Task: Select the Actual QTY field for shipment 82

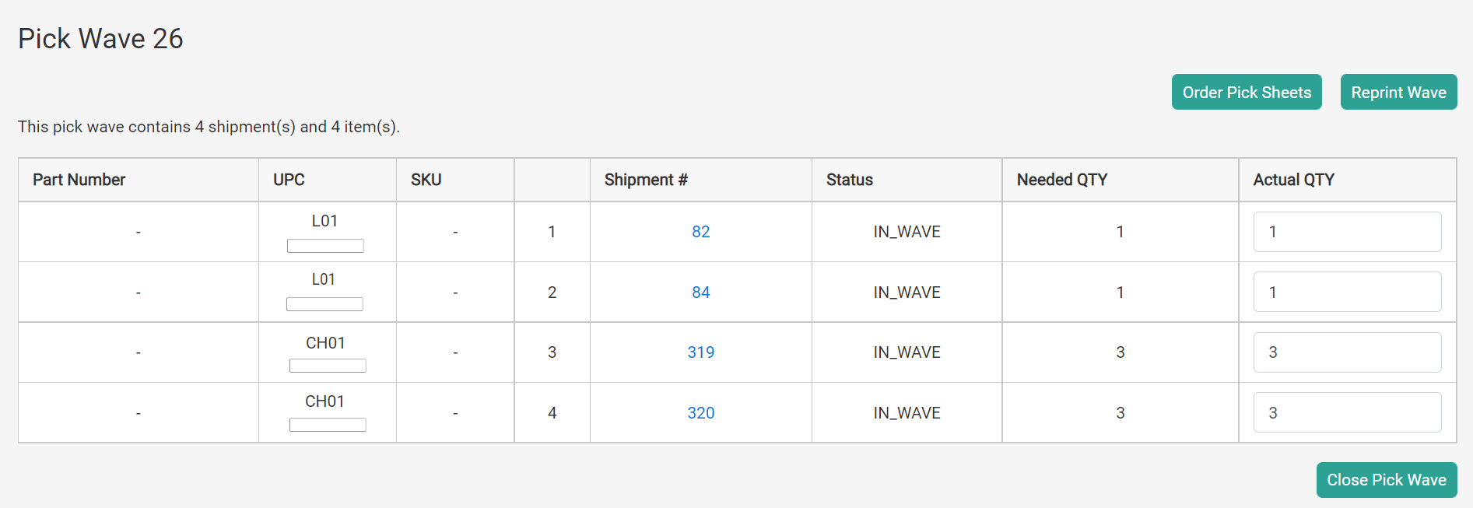Action: click(x=1347, y=231)
